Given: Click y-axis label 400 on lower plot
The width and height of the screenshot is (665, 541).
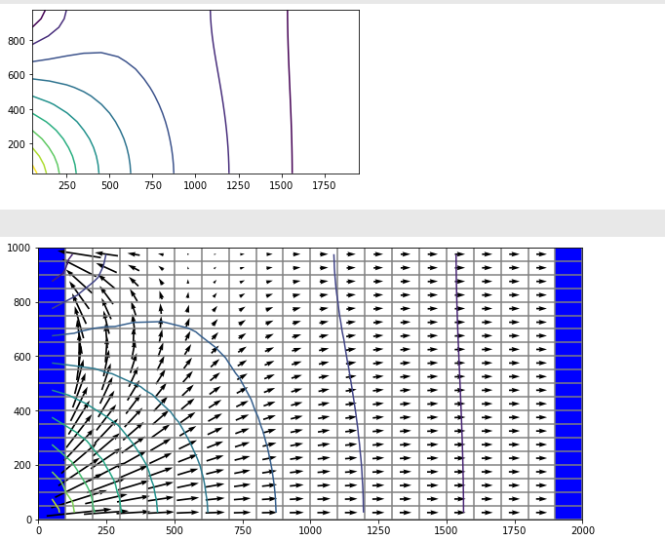Looking at the screenshot, I should (21, 411).
